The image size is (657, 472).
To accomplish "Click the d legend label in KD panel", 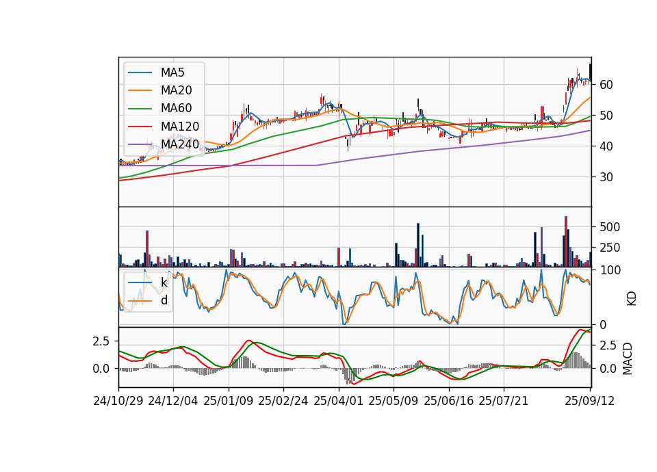I will coord(164,300).
